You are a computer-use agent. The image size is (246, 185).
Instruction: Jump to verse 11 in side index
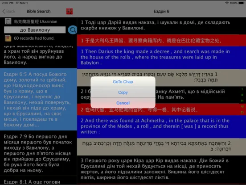pos(242,101)
